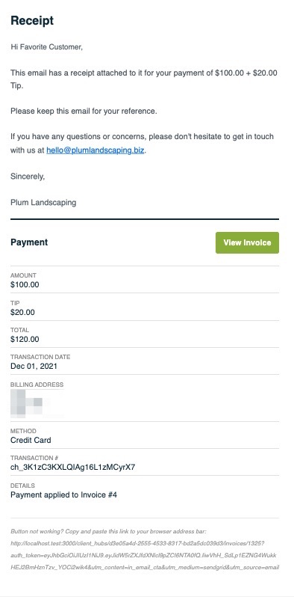The image size is (294, 597).
Task: Click the Hi Favorite Customer greeting
Action: (x=46, y=47)
